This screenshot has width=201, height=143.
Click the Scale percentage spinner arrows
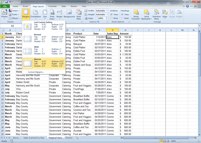pyautogui.click(x=107, y=18)
